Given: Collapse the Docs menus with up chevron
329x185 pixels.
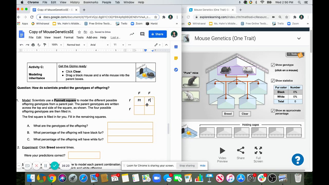Looking at the screenshot, I should click(x=166, y=45).
